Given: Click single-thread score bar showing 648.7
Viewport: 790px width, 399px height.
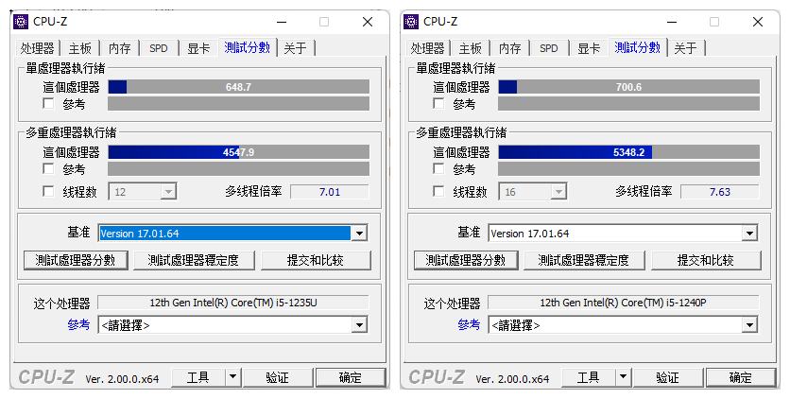Looking at the screenshot, I should tap(239, 87).
